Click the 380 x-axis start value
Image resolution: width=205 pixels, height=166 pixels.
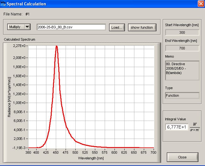(28, 152)
